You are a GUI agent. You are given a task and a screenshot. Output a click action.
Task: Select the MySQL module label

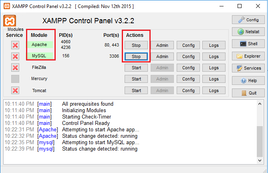pyautogui.click(x=40, y=56)
